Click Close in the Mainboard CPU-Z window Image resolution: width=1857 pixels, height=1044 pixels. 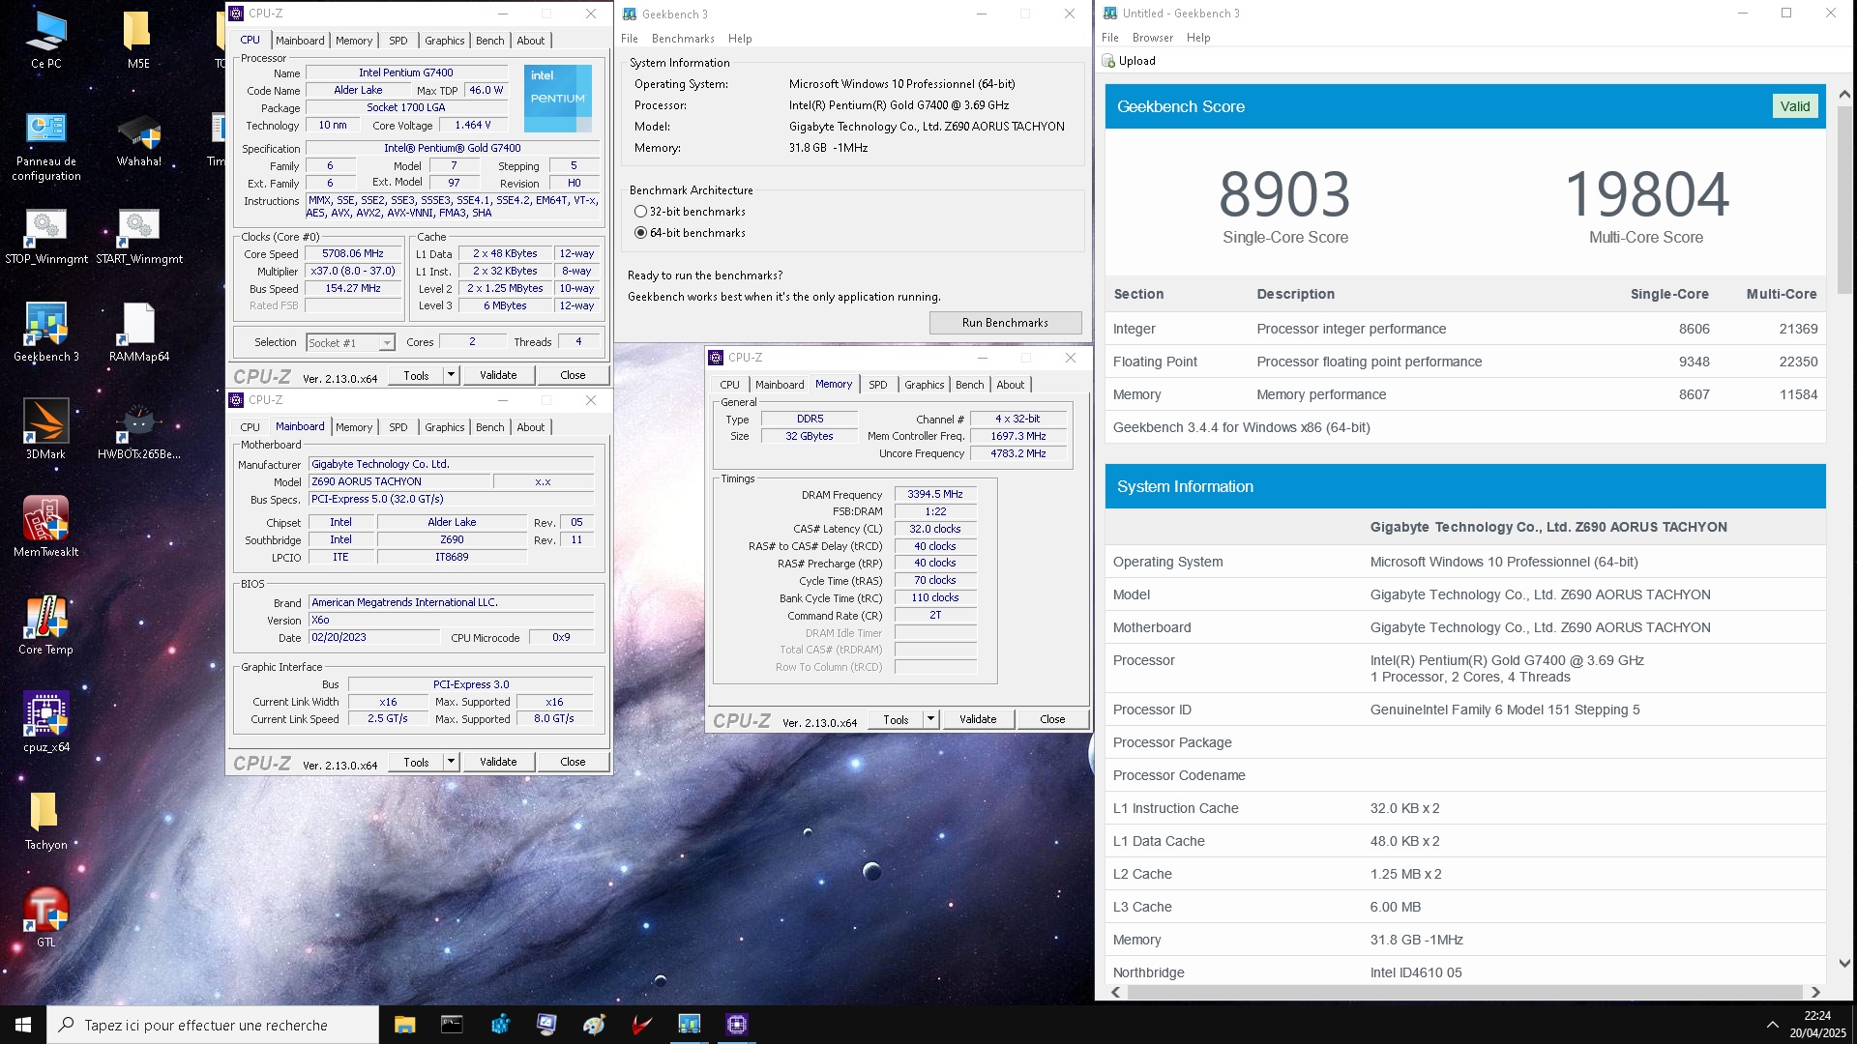click(x=573, y=762)
